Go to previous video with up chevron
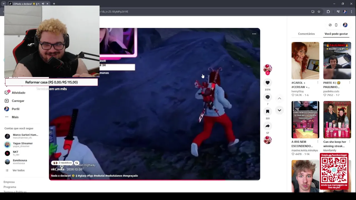Viewport: 356px width, 200px height. [x=280, y=98]
